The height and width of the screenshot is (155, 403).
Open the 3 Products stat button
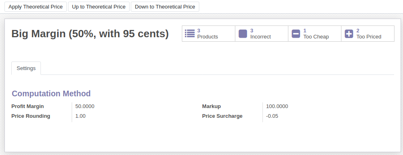coord(209,34)
